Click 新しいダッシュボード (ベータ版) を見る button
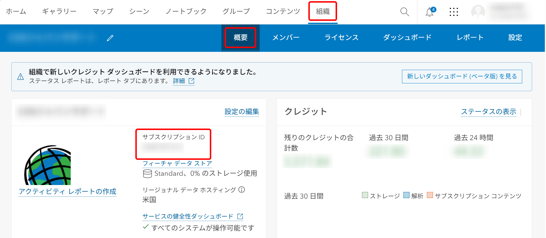 tap(462, 76)
